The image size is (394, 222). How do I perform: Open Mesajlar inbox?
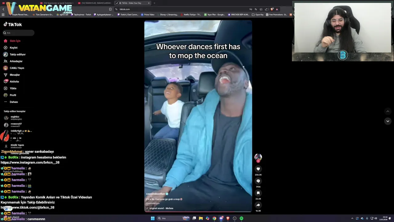point(12,75)
